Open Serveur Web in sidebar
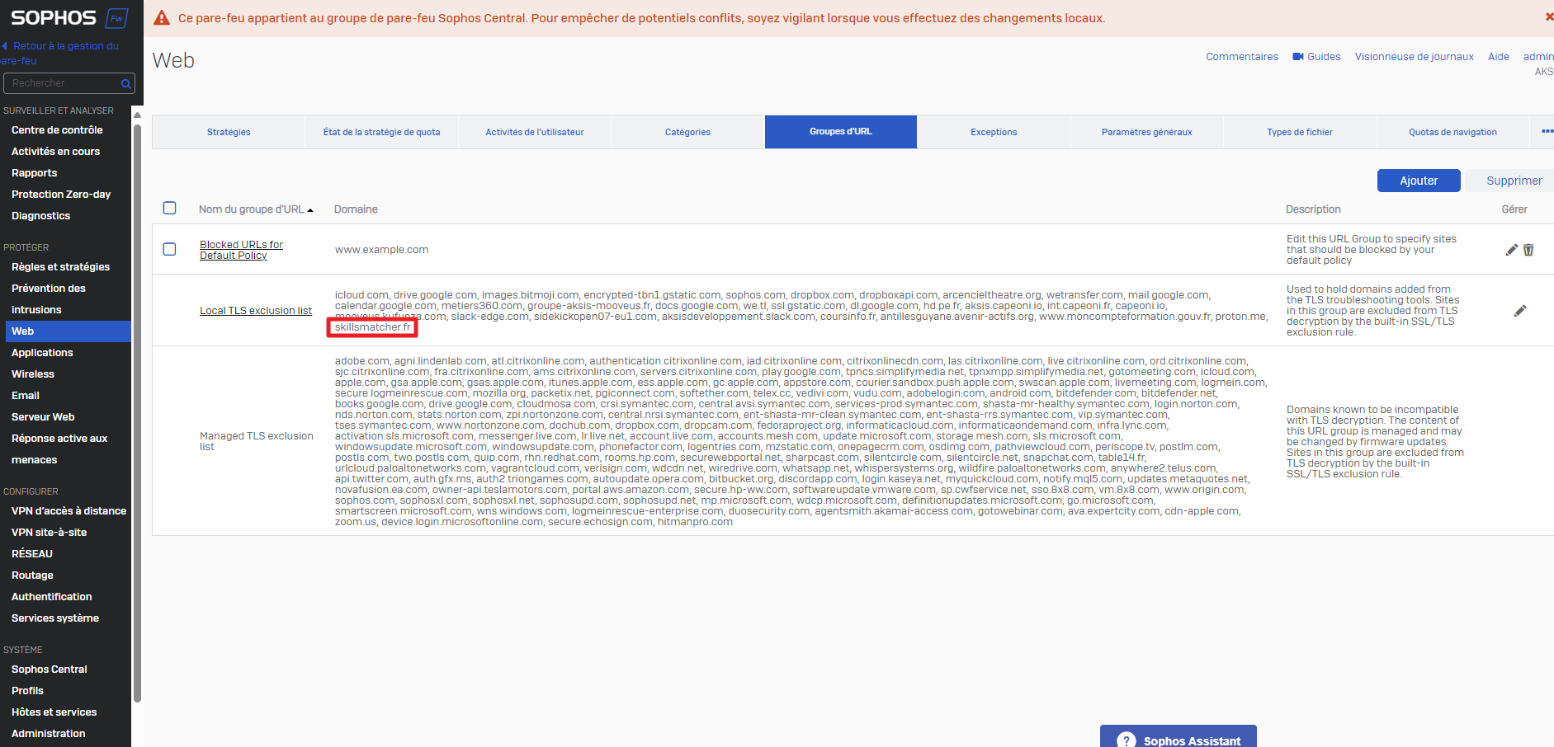The height and width of the screenshot is (747, 1554). [43, 417]
